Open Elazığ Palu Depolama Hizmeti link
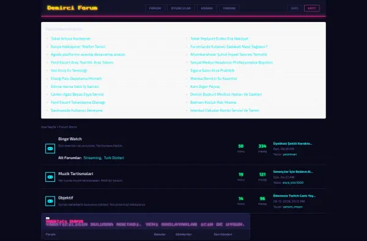The image size is (367, 241). click(76, 79)
